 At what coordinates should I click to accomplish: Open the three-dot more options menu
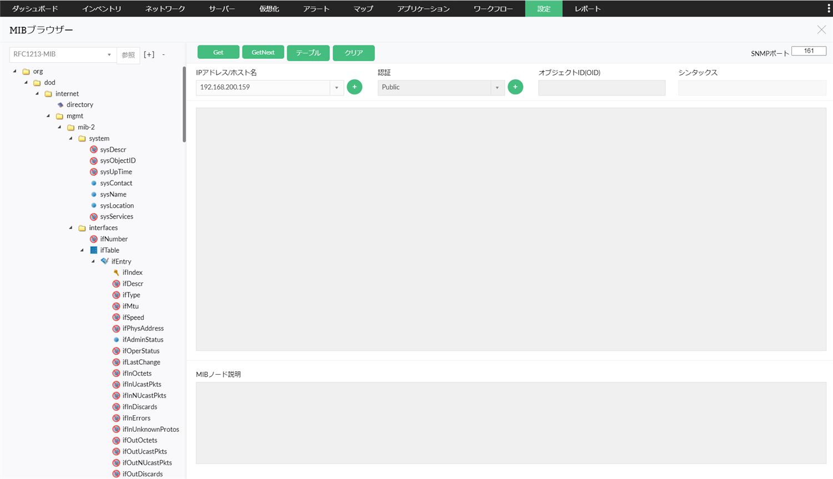829,8
